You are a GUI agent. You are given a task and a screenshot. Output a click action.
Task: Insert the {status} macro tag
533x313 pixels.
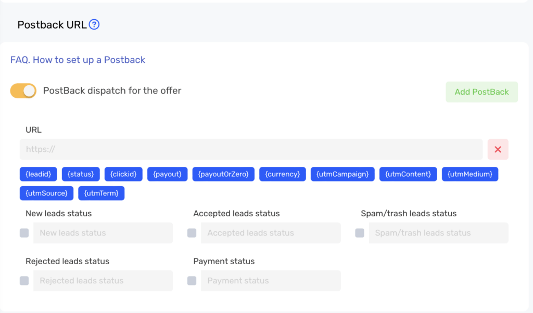tap(81, 174)
